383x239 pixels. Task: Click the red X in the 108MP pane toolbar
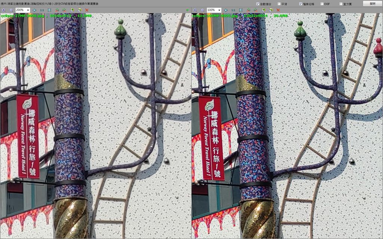(278, 10)
